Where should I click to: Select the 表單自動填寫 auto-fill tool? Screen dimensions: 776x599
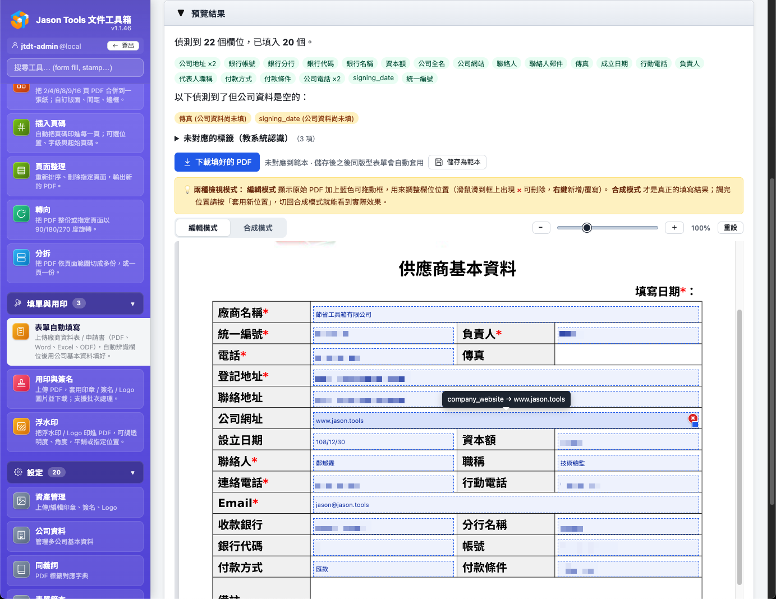tap(75, 341)
